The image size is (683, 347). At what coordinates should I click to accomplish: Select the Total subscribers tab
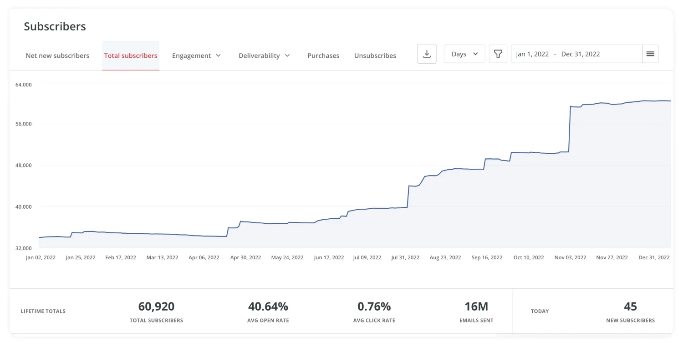131,55
